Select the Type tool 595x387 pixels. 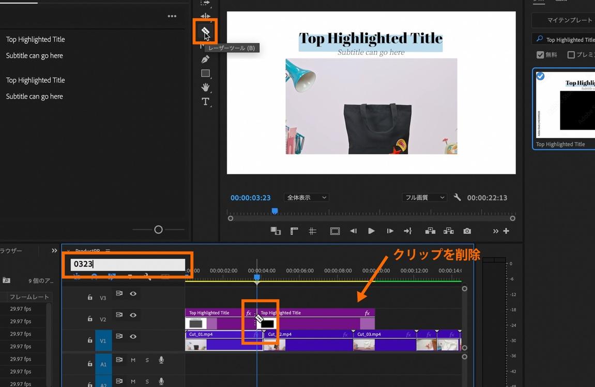(205, 101)
